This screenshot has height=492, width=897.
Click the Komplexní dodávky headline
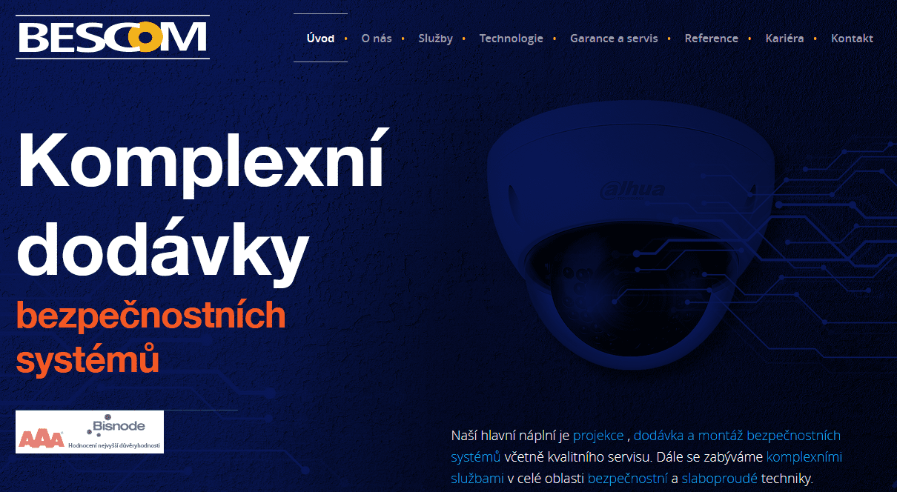(x=200, y=202)
